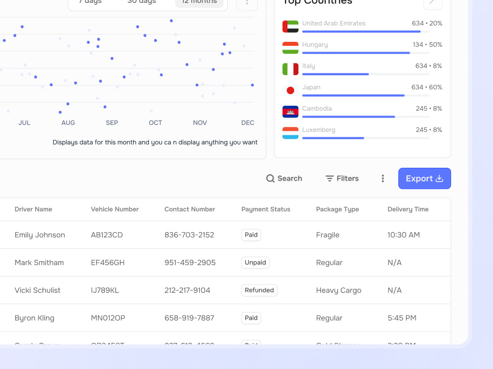
Task: Click the Fragile package type cell
Action: pos(328,235)
